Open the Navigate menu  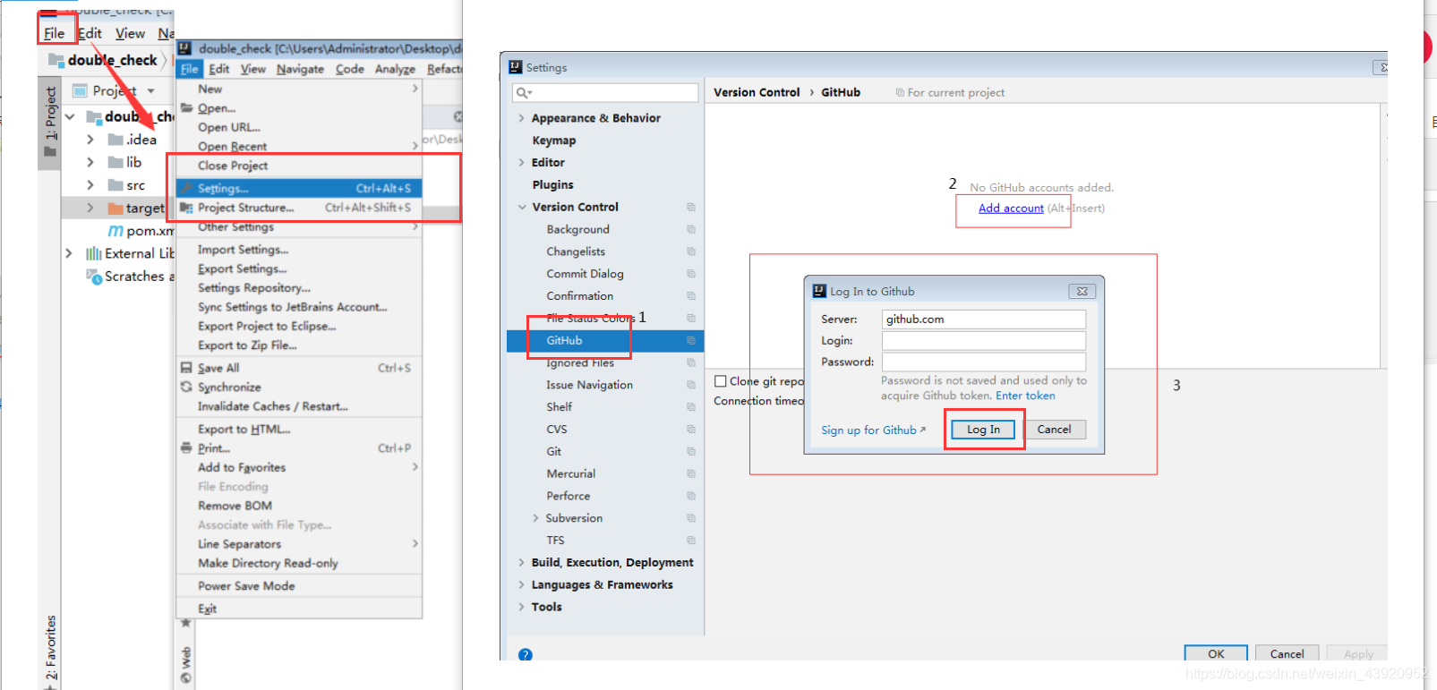tap(300, 69)
